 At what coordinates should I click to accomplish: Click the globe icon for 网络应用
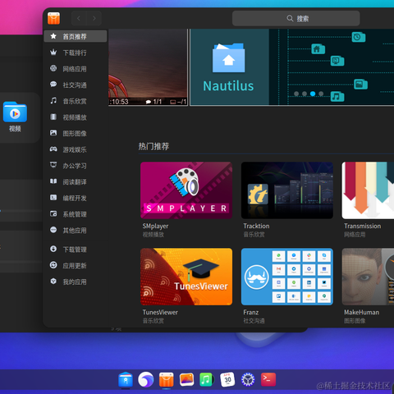pos(53,68)
